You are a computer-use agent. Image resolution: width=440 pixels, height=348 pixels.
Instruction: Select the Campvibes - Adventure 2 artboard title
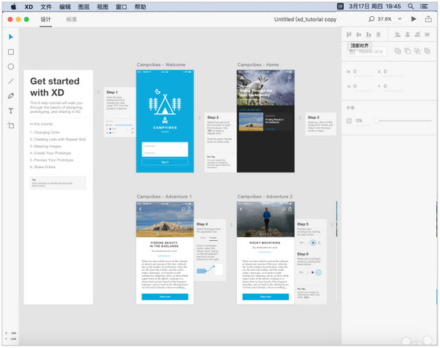tap(265, 197)
